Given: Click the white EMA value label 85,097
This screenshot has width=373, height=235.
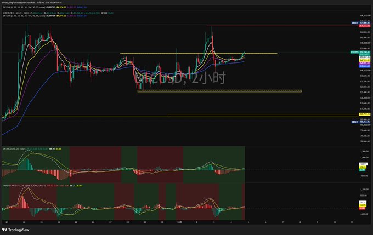Looking at the screenshot, I should (x=365, y=58).
